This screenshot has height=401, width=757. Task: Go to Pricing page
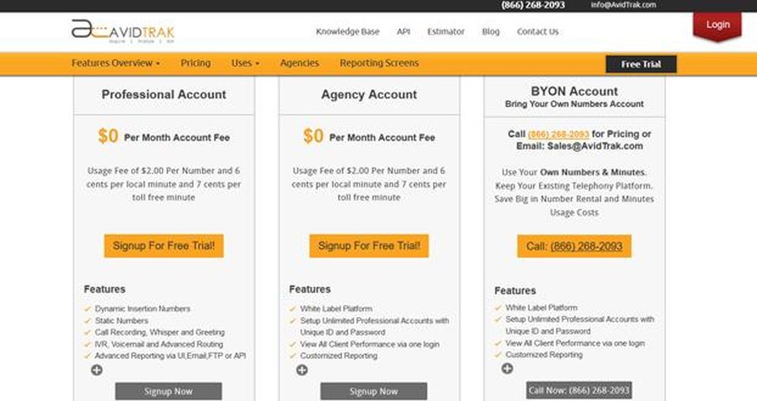(195, 64)
